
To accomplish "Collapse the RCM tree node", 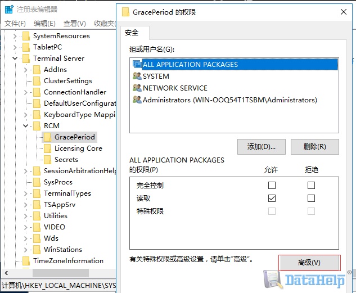I will click(x=26, y=126).
